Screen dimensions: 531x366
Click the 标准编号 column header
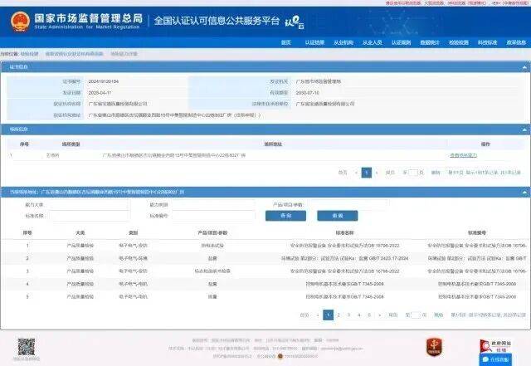[477, 233]
